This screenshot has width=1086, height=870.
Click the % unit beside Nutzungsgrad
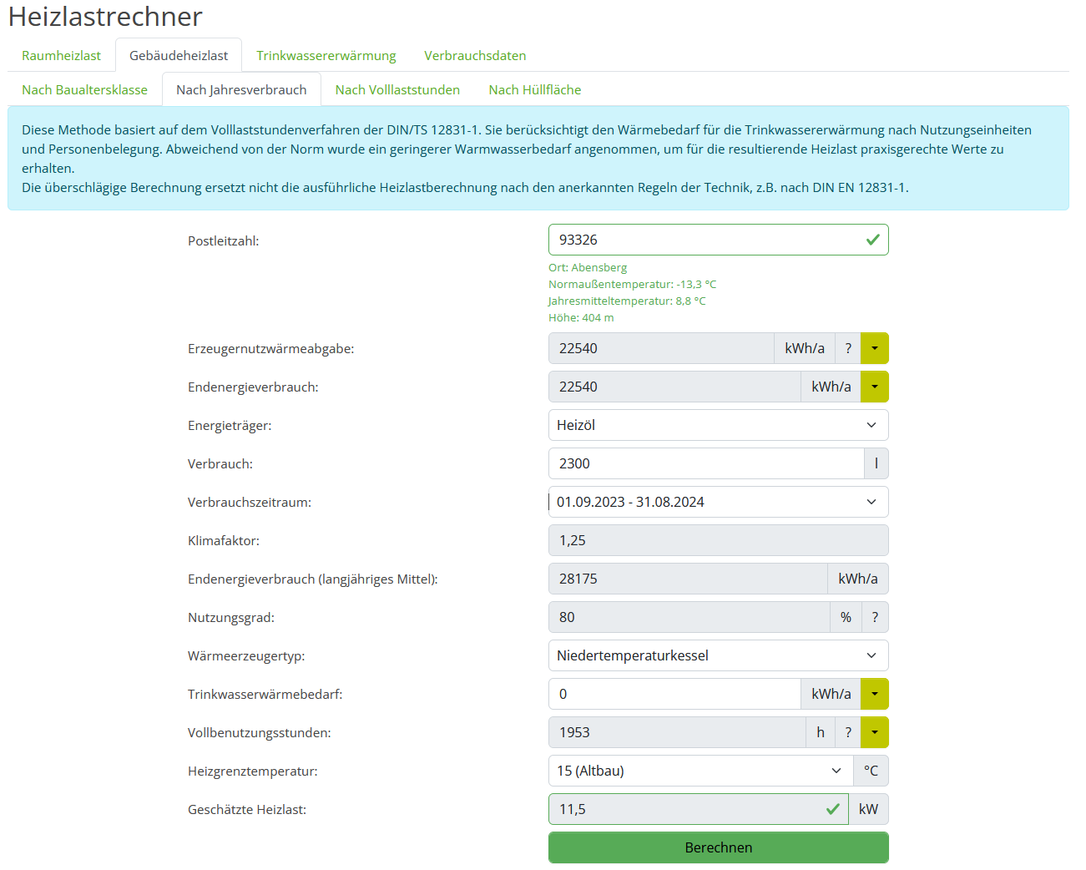(846, 617)
